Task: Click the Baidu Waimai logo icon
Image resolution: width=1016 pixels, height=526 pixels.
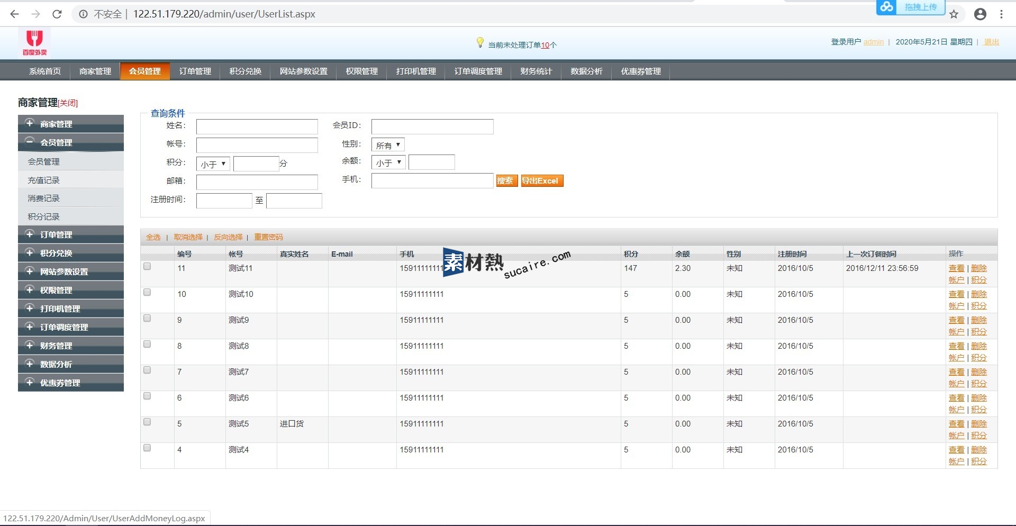Action: coord(34,42)
